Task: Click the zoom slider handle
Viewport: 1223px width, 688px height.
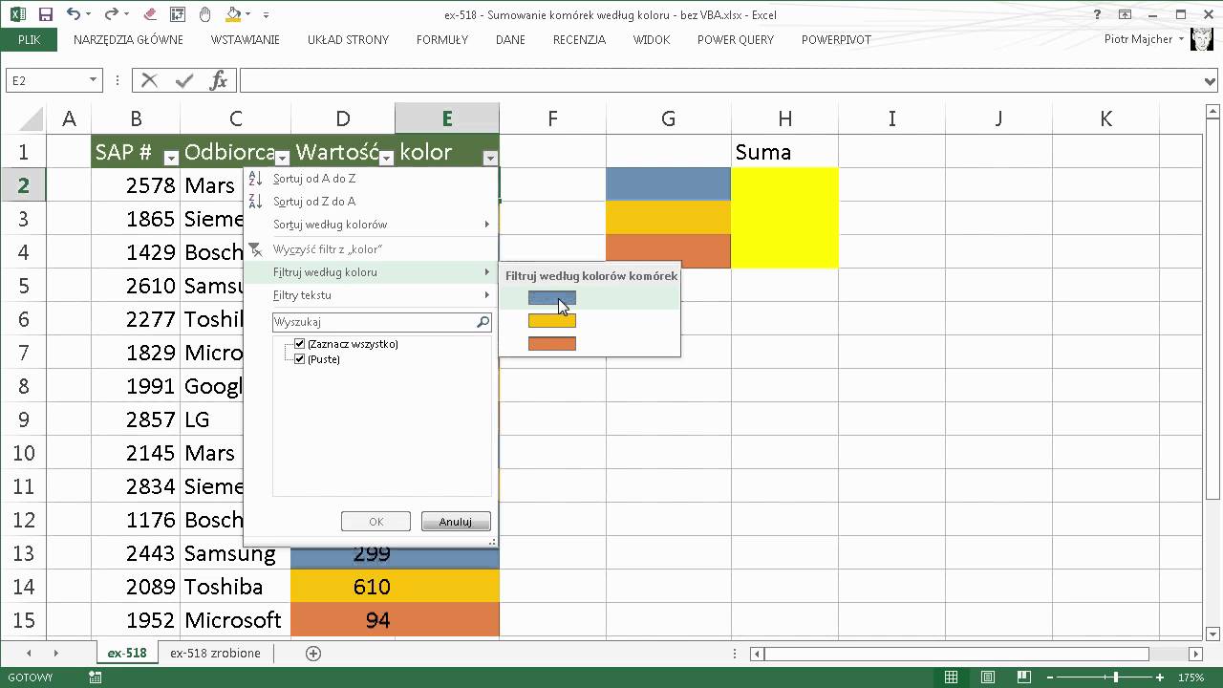Action: coord(1115,677)
